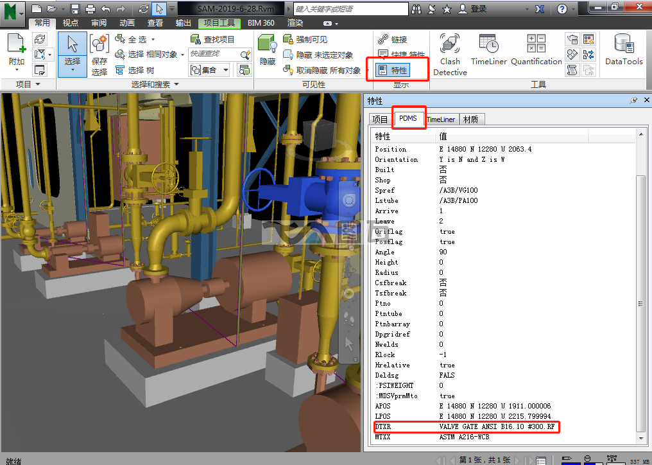Open Clash Detective tool
Image resolution: width=652 pixels, height=465 pixels.
450,55
